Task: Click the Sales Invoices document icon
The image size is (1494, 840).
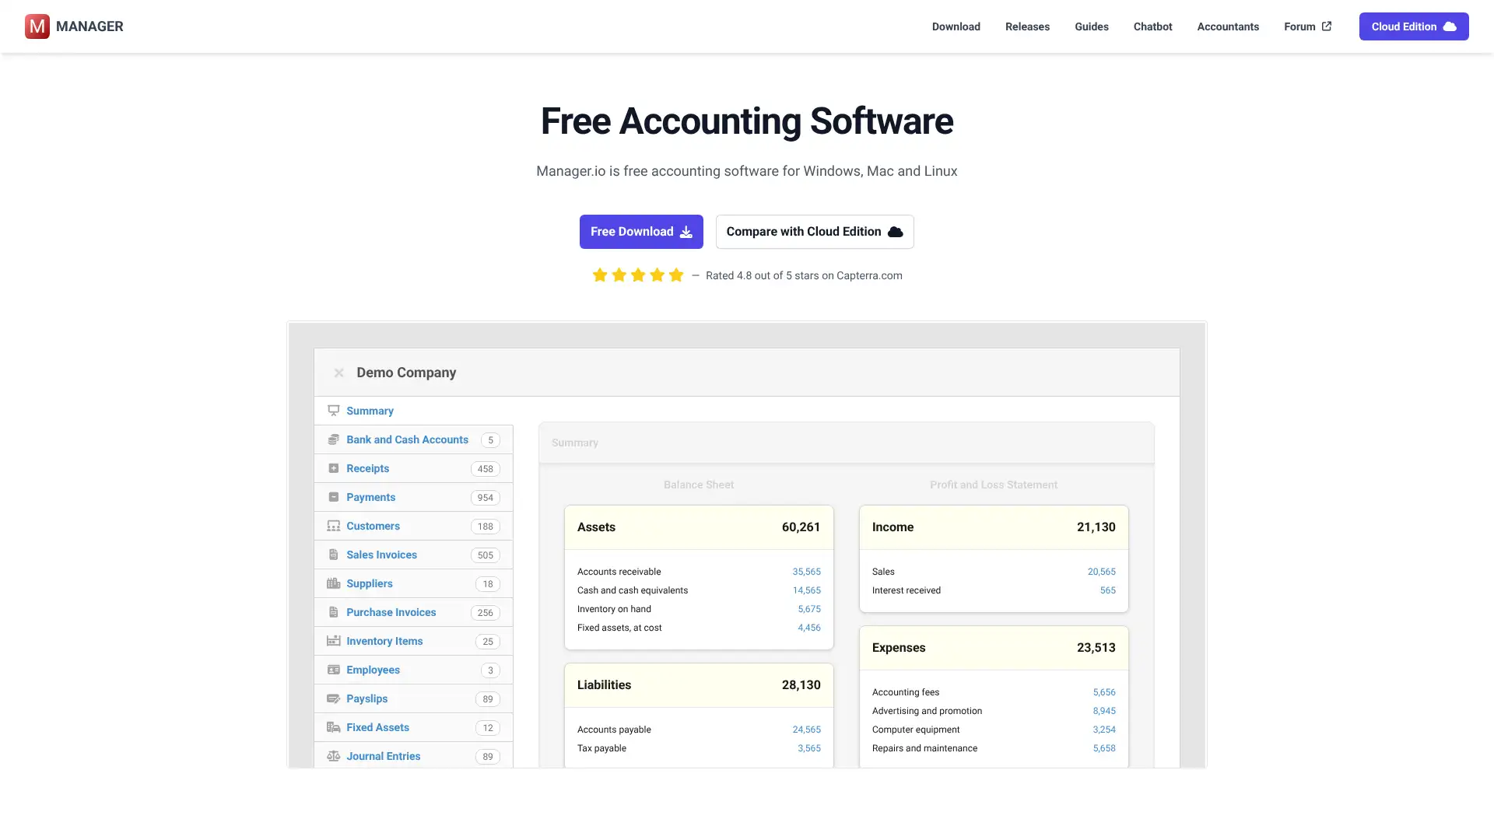Action: (333, 555)
